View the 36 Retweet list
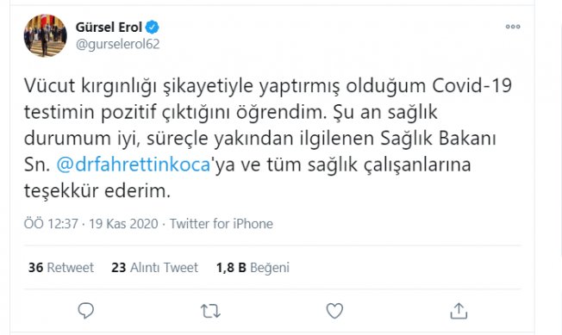 pyautogui.click(x=61, y=267)
